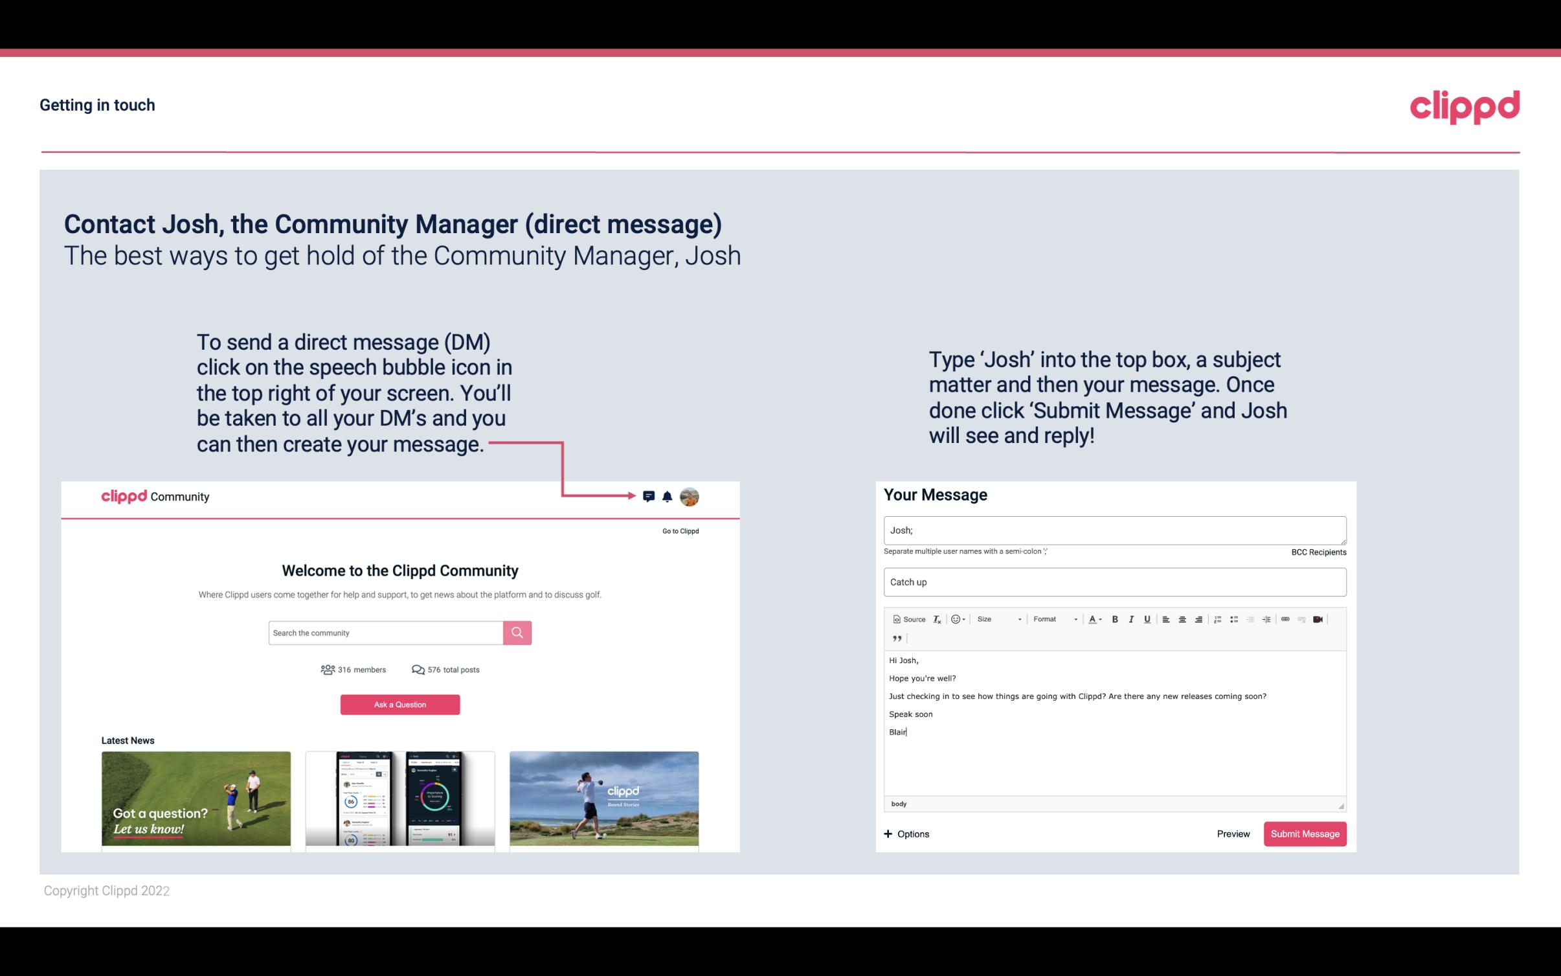Expand the Options section
The height and width of the screenshot is (976, 1561).
click(904, 834)
